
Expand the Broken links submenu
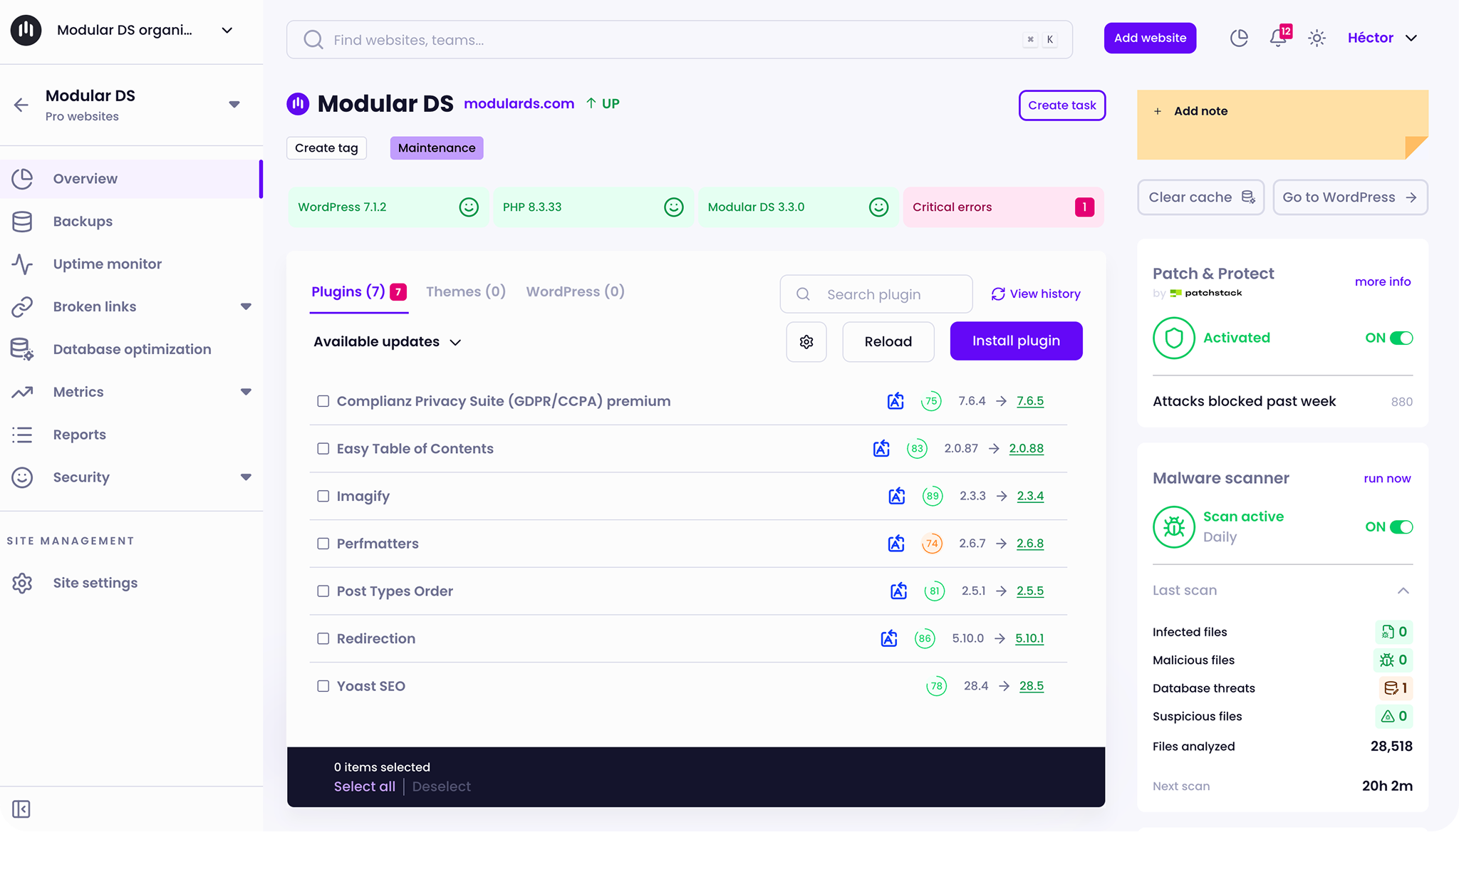(246, 307)
